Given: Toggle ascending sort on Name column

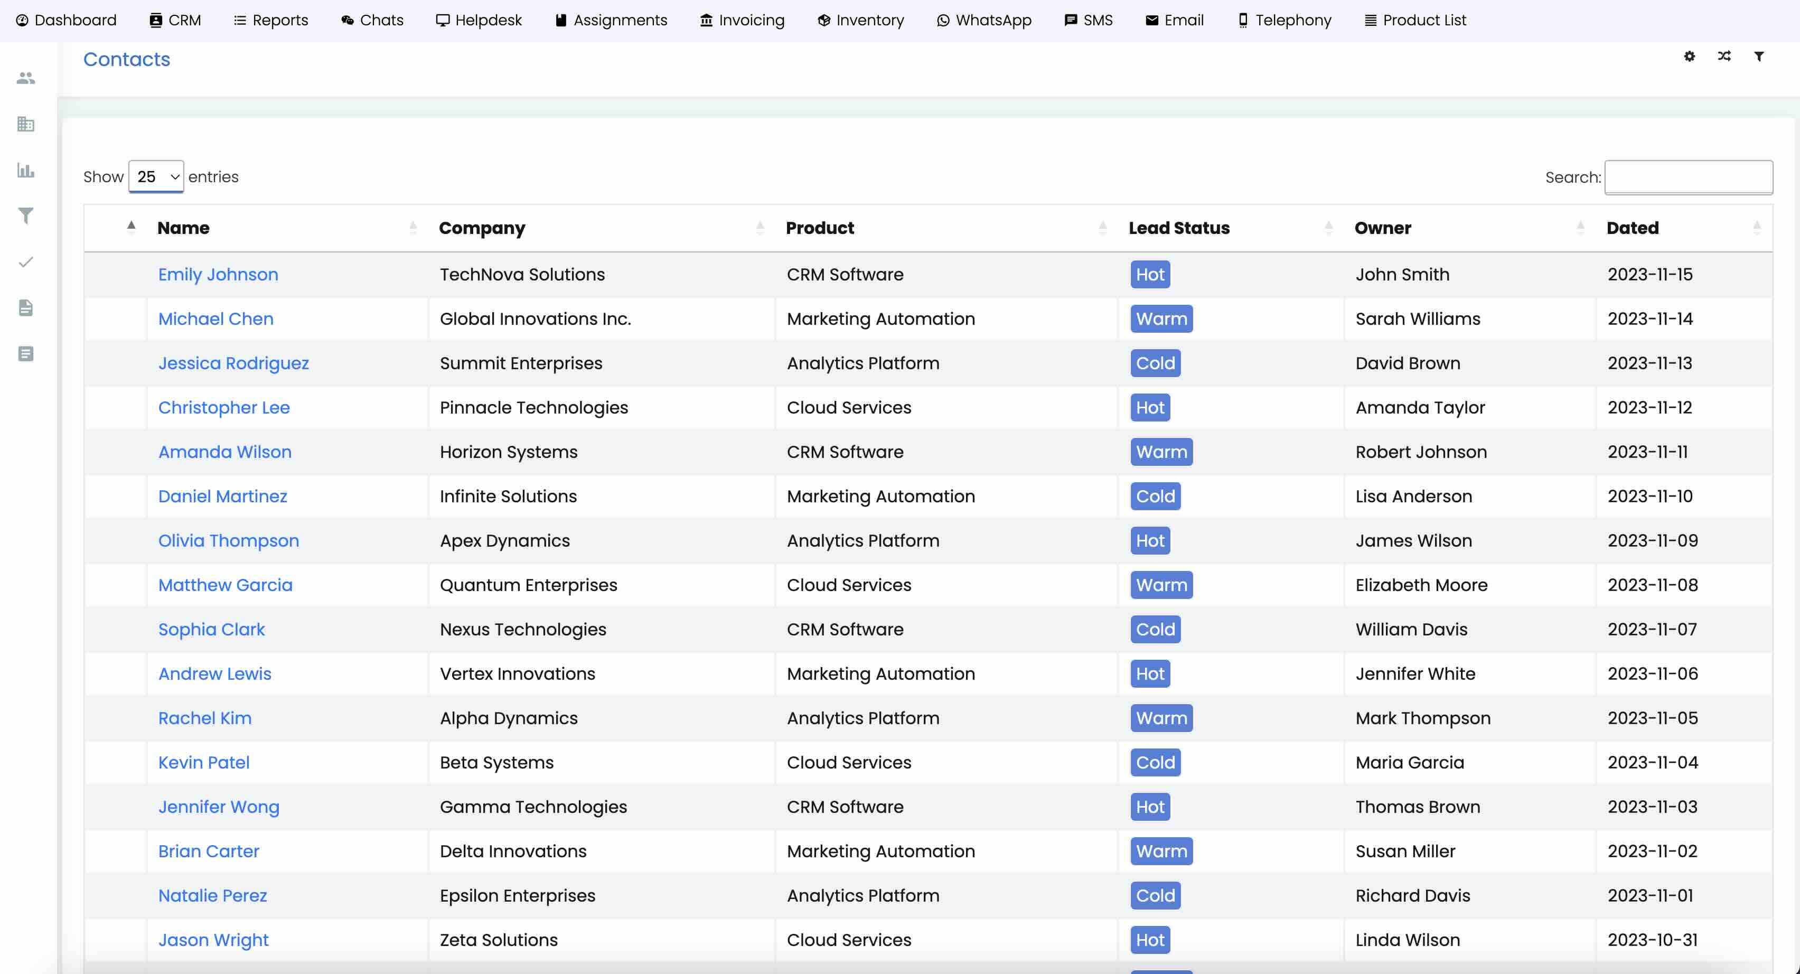Looking at the screenshot, I should pos(130,227).
